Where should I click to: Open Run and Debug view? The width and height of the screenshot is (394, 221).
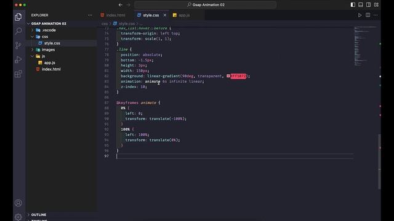[18, 60]
